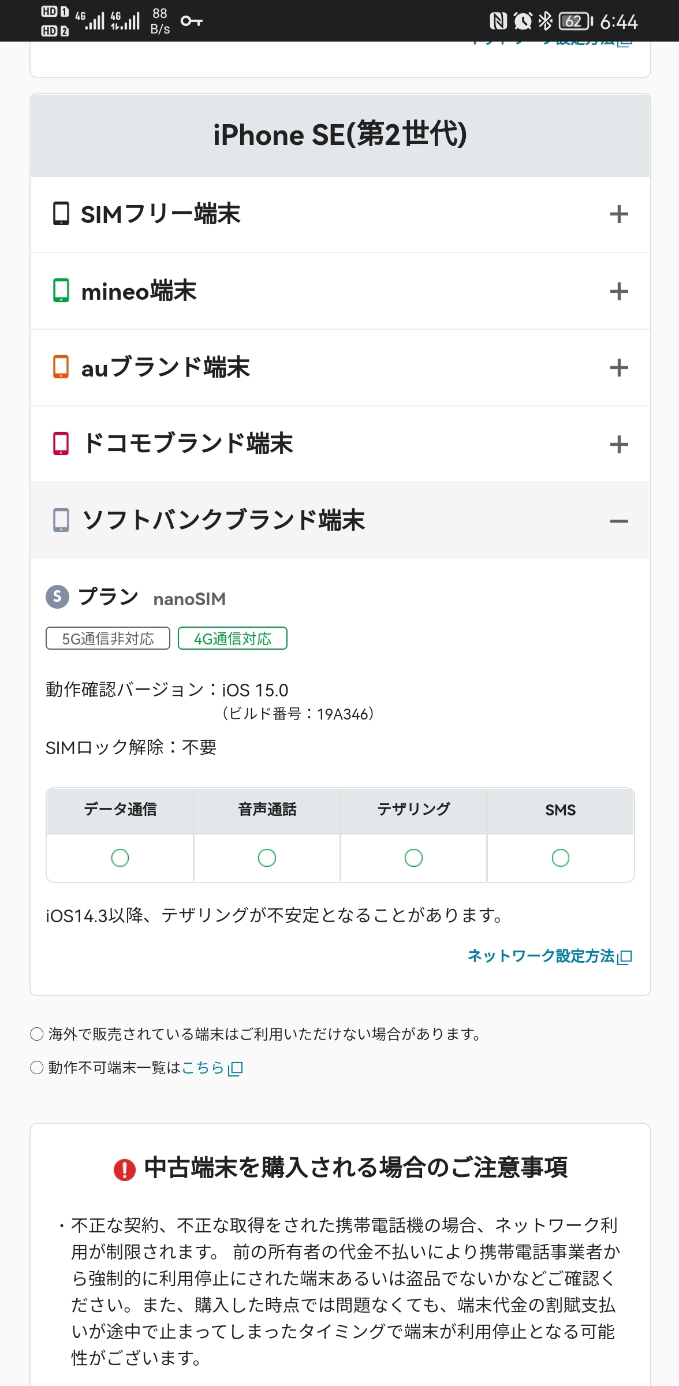Screen dimensions: 679x1386
Task: Tap the green mineo phone icon
Action: [61, 290]
